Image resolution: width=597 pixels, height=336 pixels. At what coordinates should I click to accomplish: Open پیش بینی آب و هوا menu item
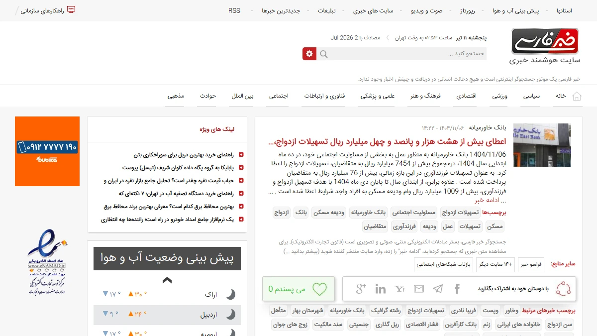516,10
